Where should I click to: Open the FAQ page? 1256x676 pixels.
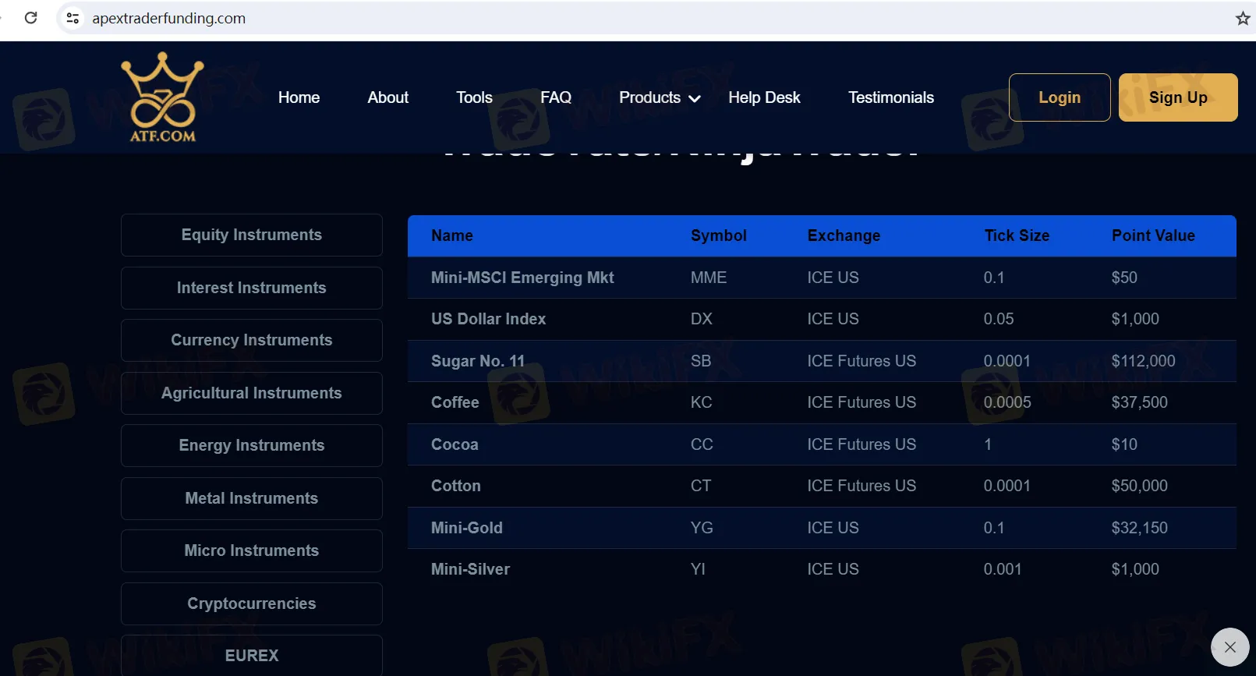pyautogui.click(x=555, y=97)
